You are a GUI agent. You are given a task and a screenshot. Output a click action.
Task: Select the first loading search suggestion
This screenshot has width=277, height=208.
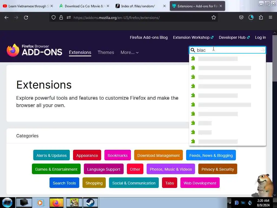(x=227, y=58)
